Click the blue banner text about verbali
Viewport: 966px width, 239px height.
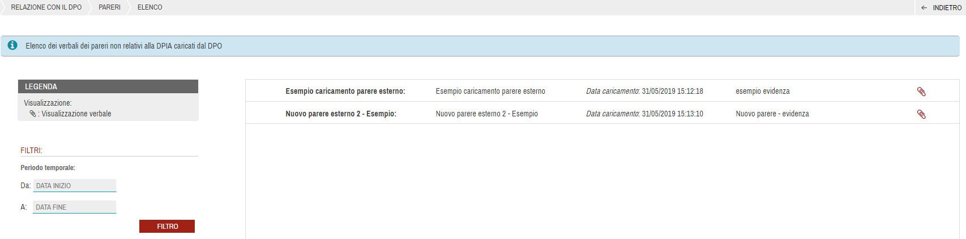click(123, 46)
